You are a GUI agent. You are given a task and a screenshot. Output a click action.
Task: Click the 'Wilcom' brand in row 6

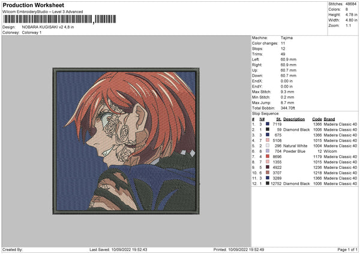[331, 152]
